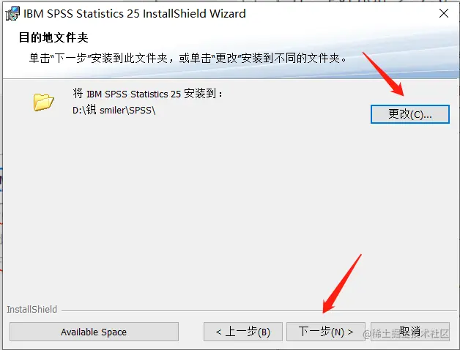Click the red arrow pointing at 下一步 button
The image size is (460, 350).
[342, 283]
